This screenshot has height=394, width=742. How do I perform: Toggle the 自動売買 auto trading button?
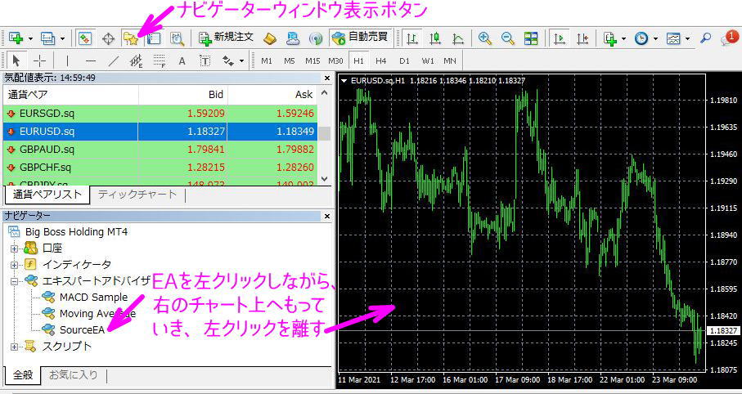tap(360, 38)
